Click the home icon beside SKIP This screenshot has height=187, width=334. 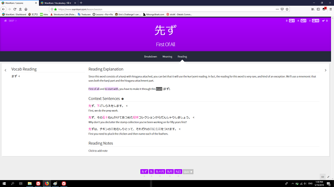(x=6, y=21)
